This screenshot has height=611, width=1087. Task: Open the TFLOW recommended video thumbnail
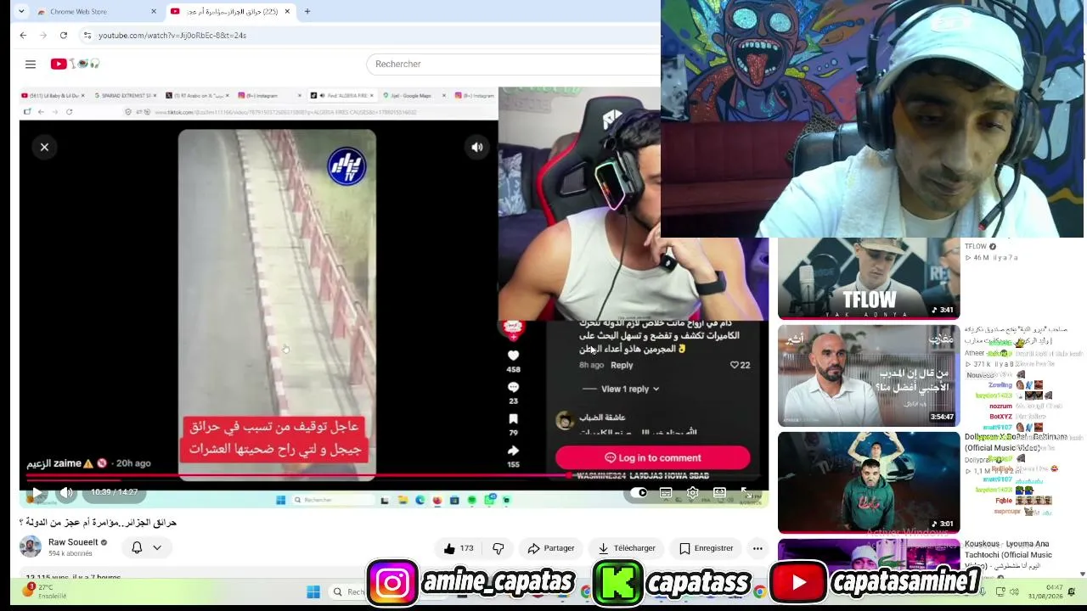point(869,278)
